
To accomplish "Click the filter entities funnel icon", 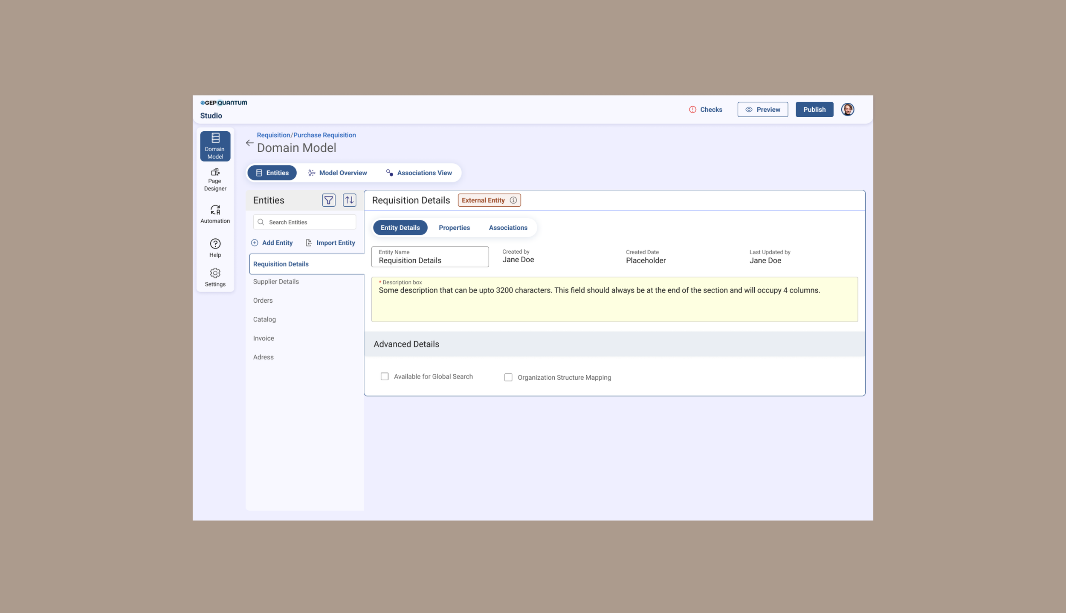I will point(328,200).
